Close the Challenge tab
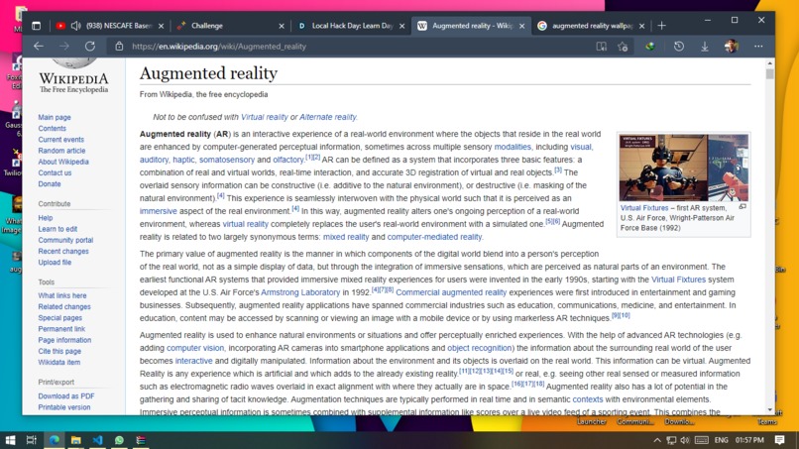The width and height of the screenshot is (799, 449). pos(282,26)
